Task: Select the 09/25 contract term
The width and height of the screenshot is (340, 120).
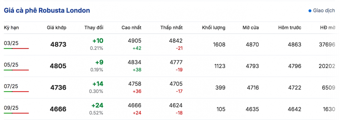Action: click(x=11, y=108)
